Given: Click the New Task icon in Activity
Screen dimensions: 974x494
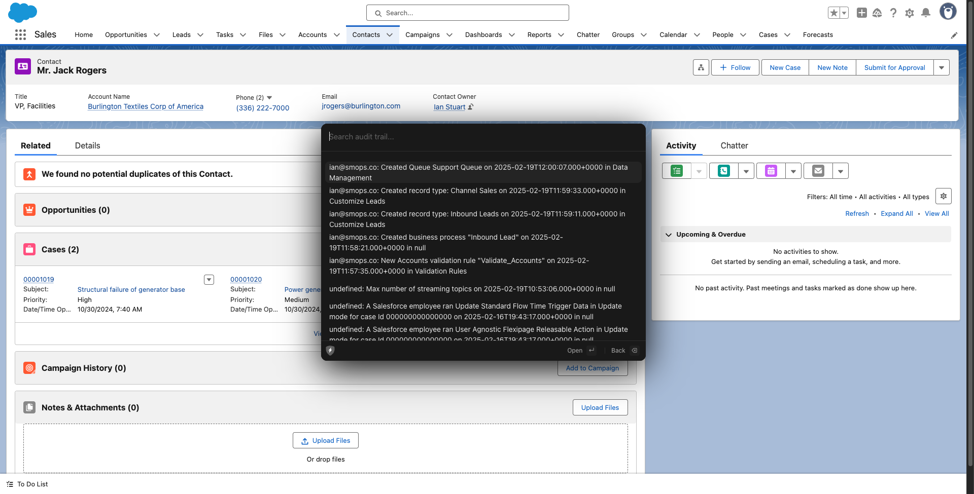Looking at the screenshot, I should [677, 171].
